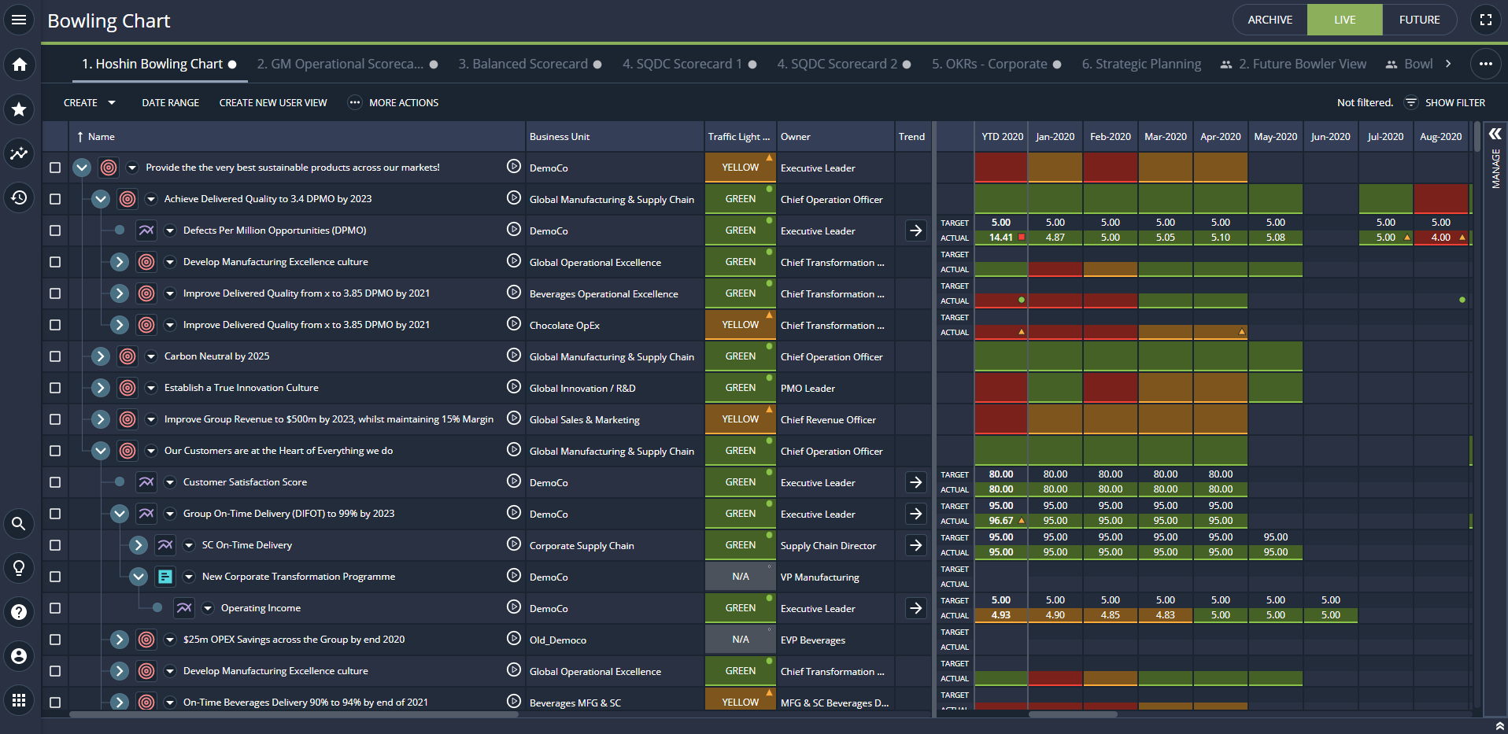Enter fullscreen mode using top-right icon
This screenshot has height=734, width=1508.
tap(1485, 20)
